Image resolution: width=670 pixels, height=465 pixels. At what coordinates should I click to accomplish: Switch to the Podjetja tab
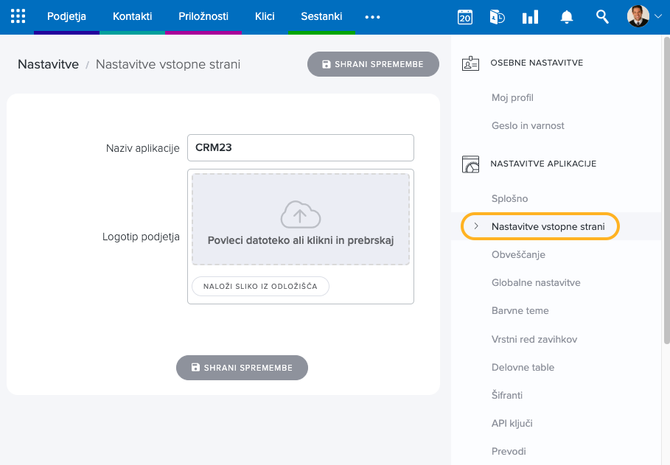(x=66, y=16)
